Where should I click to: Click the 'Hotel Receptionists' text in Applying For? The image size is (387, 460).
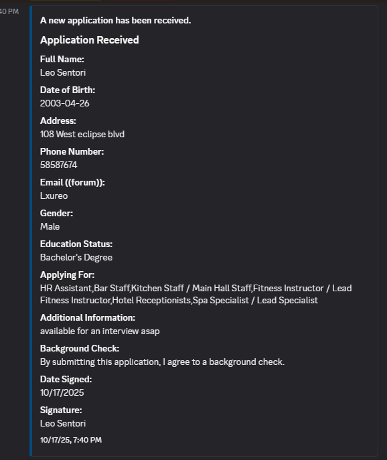pyautogui.click(x=151, y=301)
